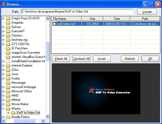The height and width of the screenshot is (124, 162).
Task: Expand the Microsoft Office folder node
Action: (x=3, y=91)
